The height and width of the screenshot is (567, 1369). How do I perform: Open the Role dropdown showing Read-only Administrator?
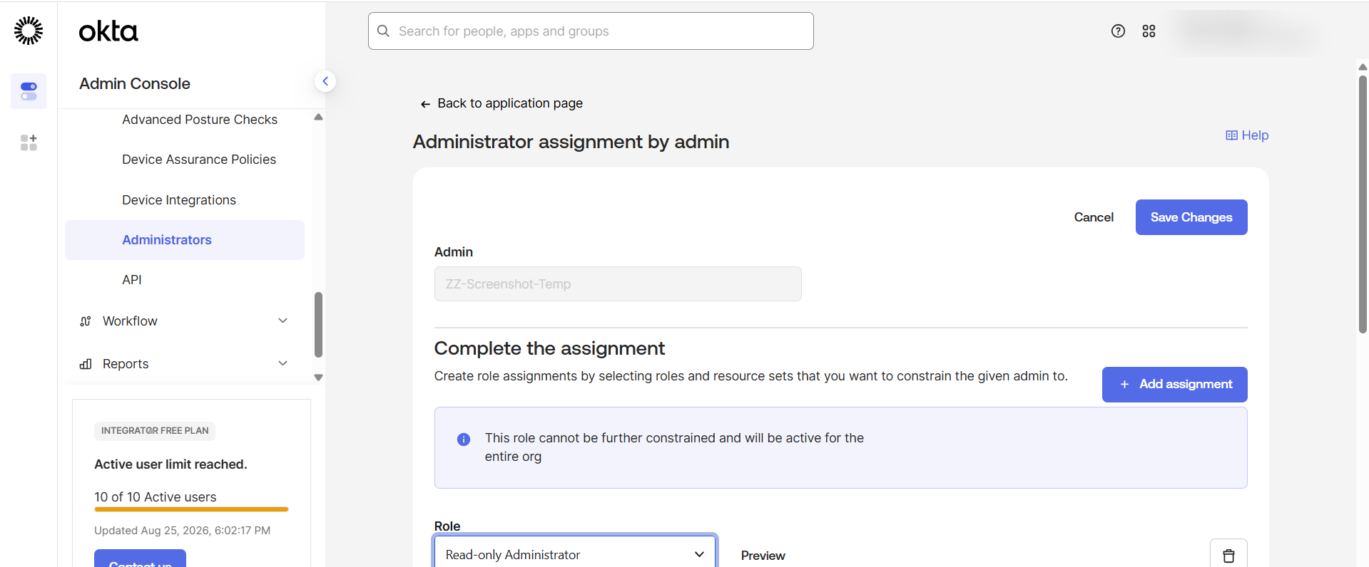coord(575,554)
